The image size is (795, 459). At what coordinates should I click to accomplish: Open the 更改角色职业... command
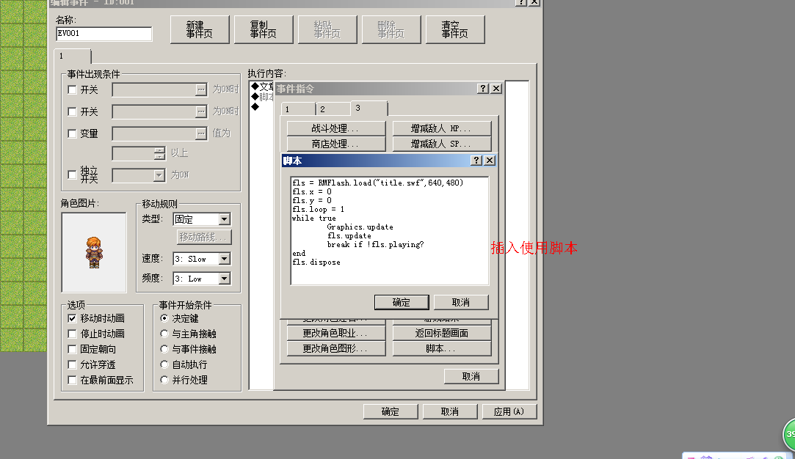click(x=336, y=333)
